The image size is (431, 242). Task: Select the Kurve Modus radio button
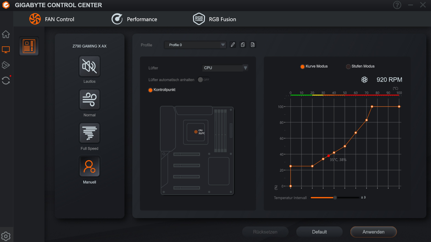click(302, 66)
